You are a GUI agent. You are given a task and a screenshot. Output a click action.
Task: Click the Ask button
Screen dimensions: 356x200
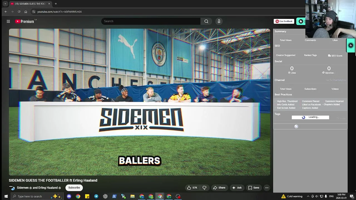[x=237, y=188]
